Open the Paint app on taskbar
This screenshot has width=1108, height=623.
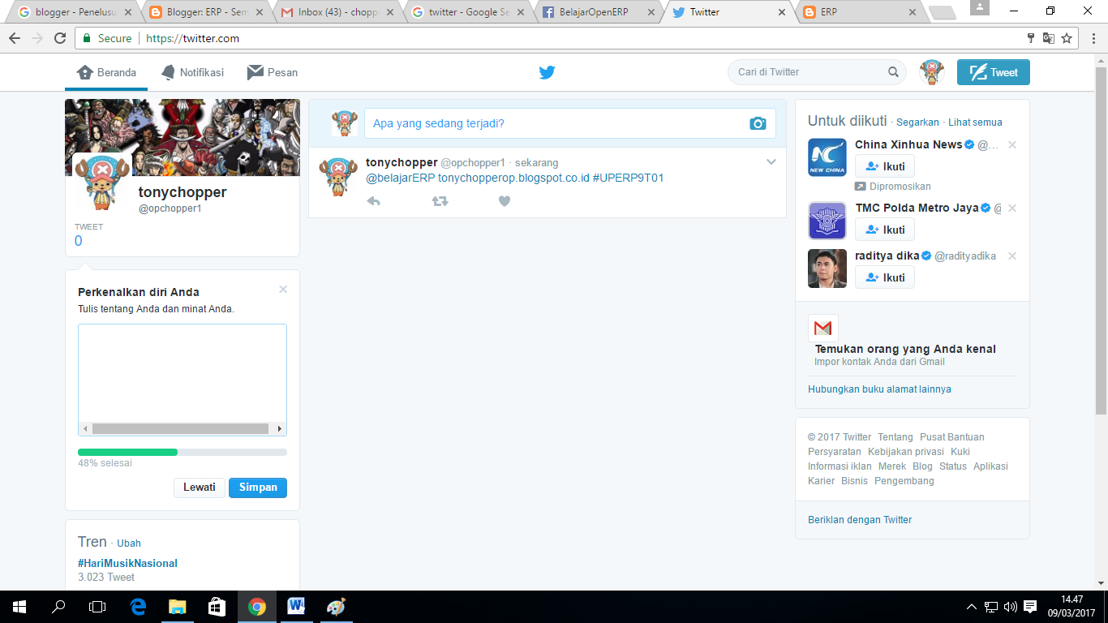tap(335, 607)
